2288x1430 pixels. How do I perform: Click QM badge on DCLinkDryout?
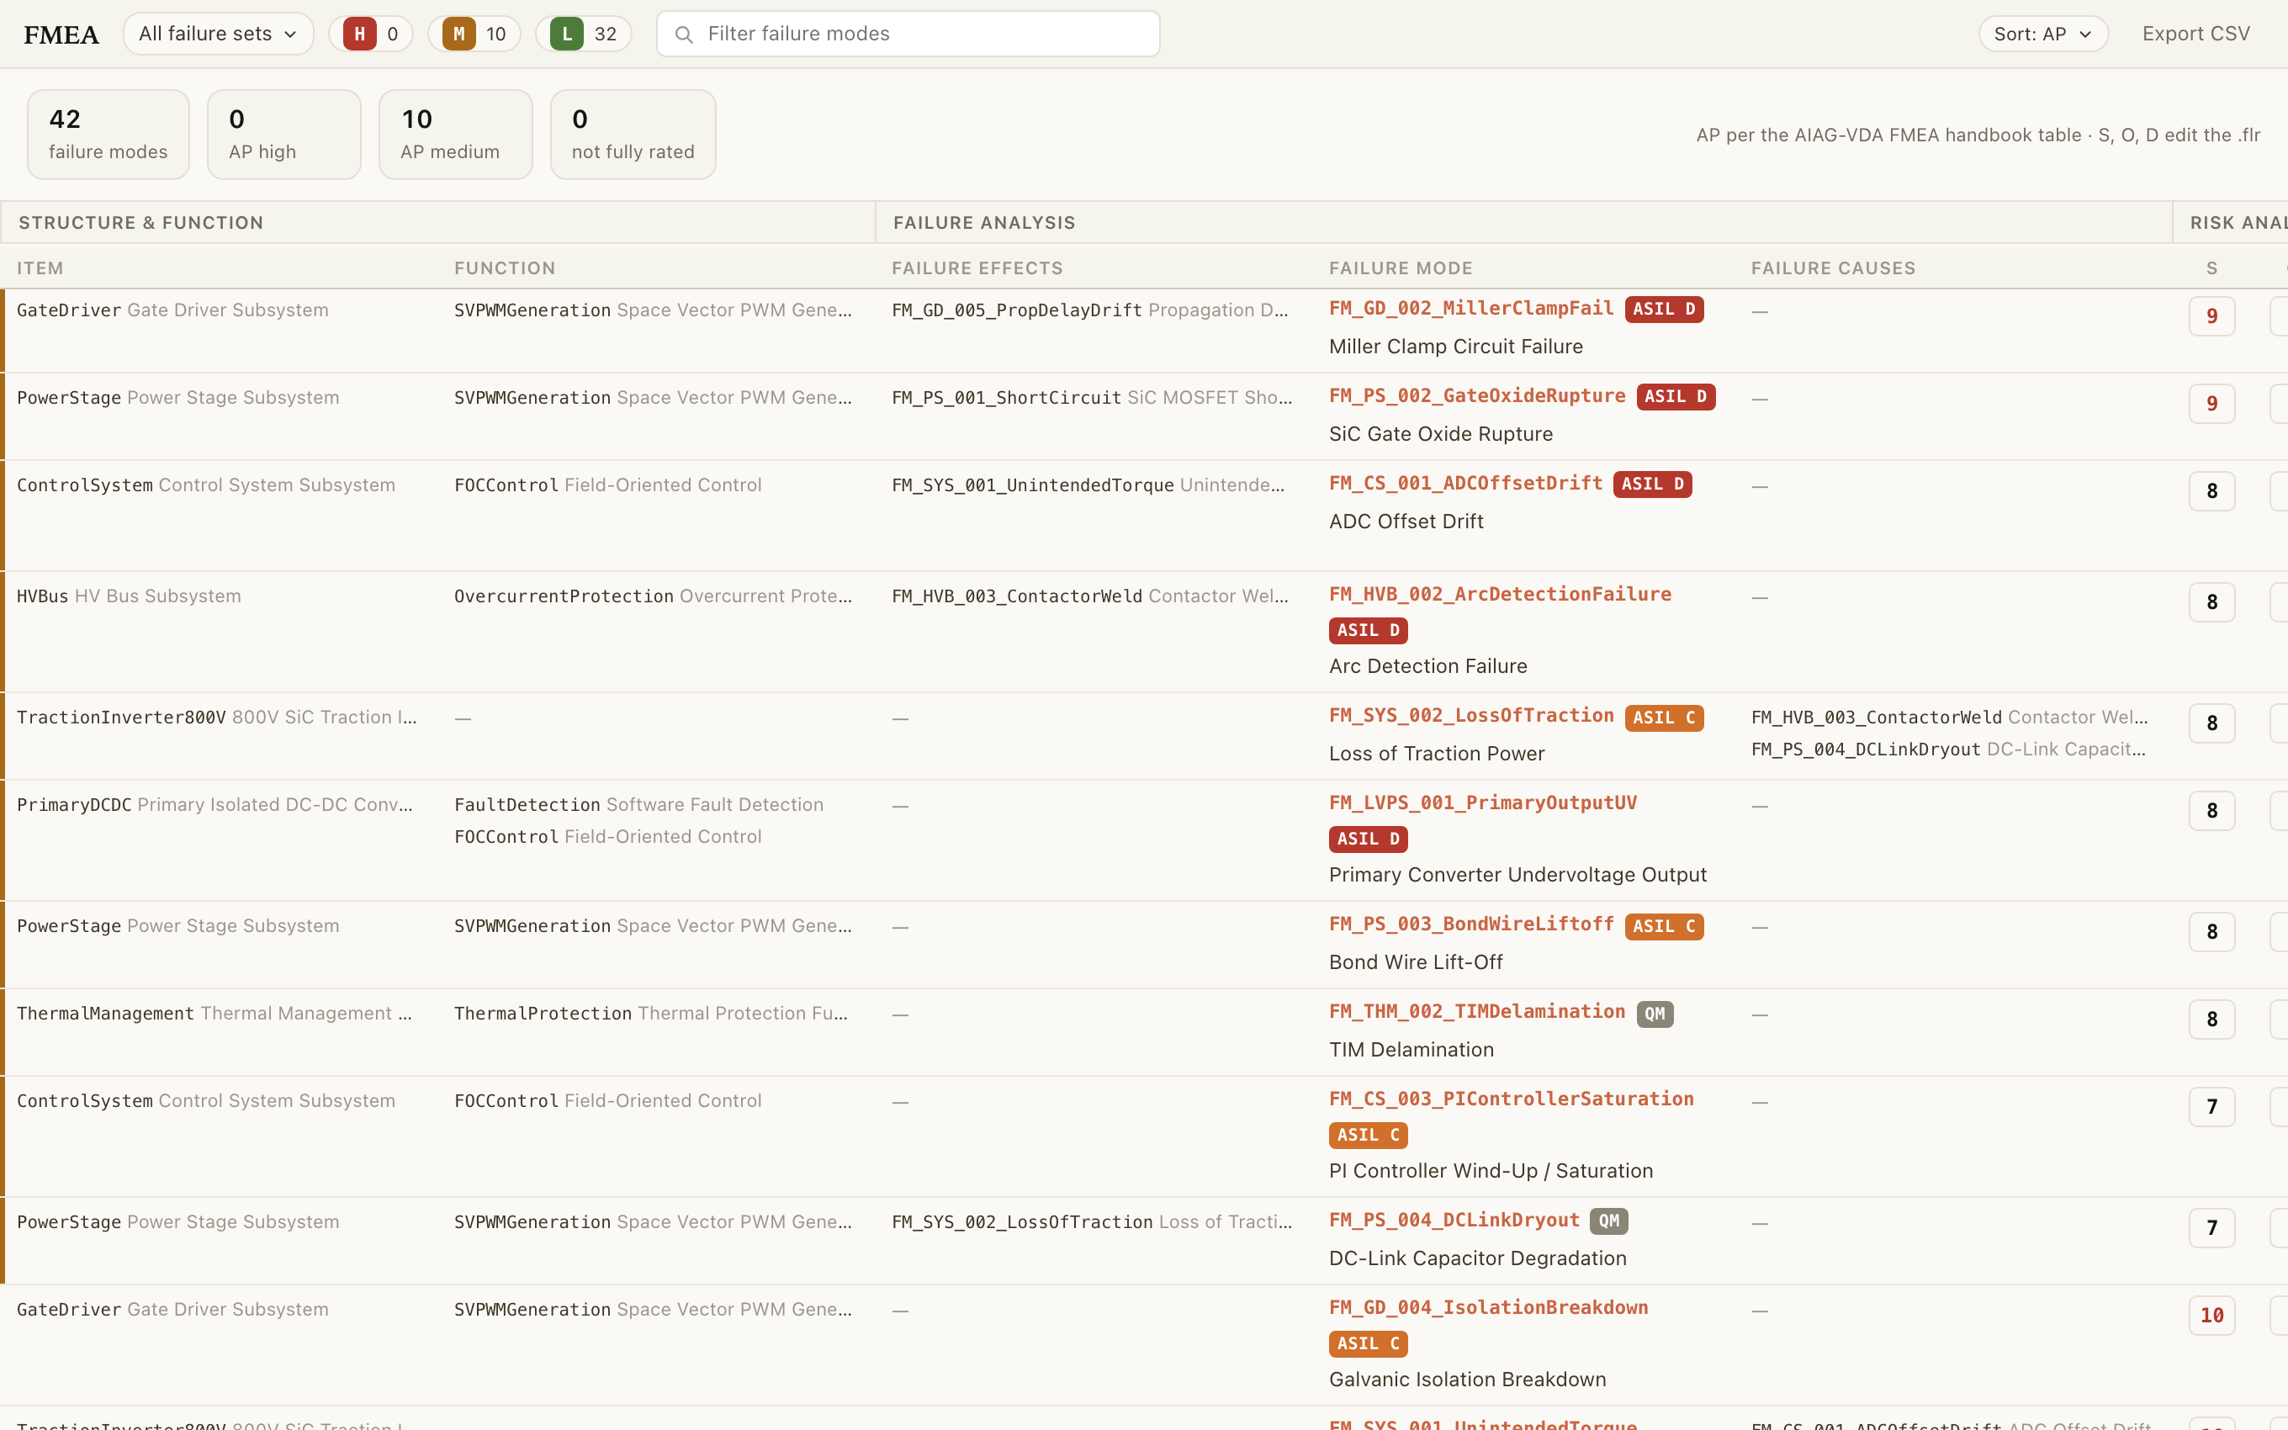click(1608, 1221)
